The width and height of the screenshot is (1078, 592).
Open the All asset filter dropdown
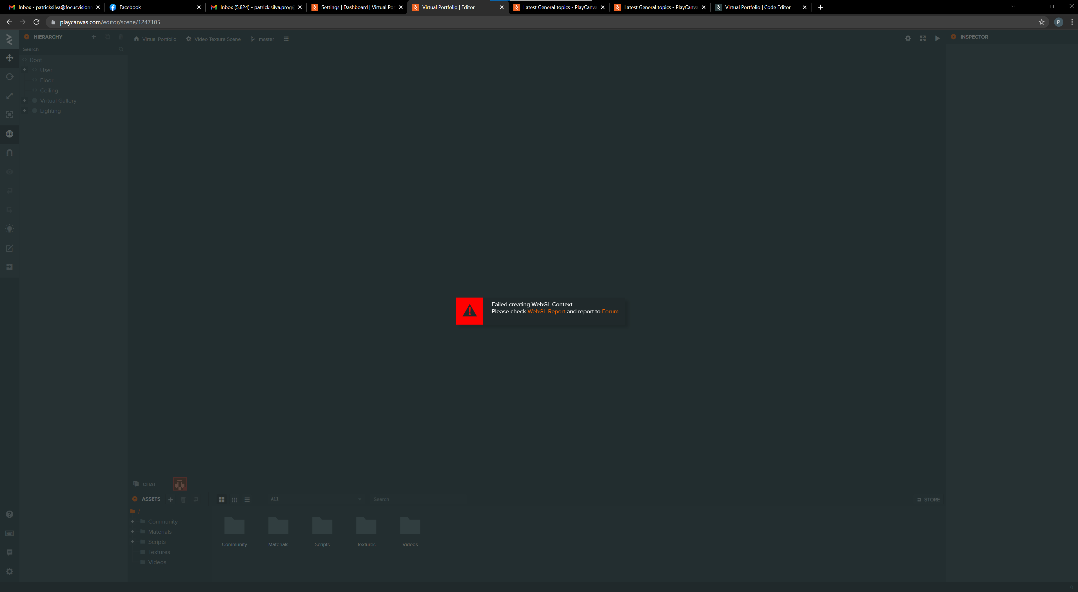315,499
